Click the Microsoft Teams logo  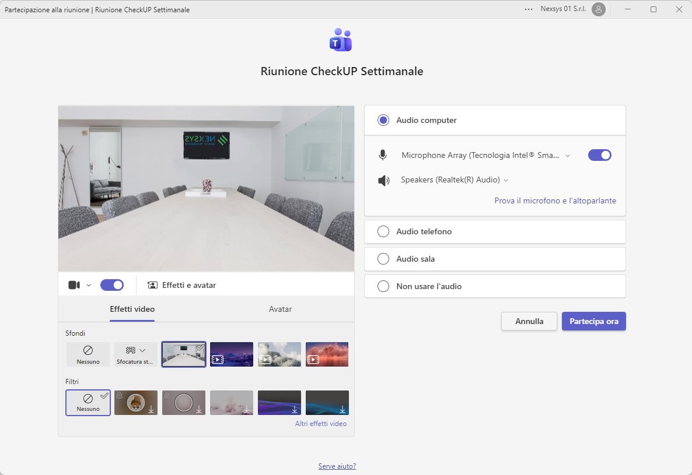point(341,40)
